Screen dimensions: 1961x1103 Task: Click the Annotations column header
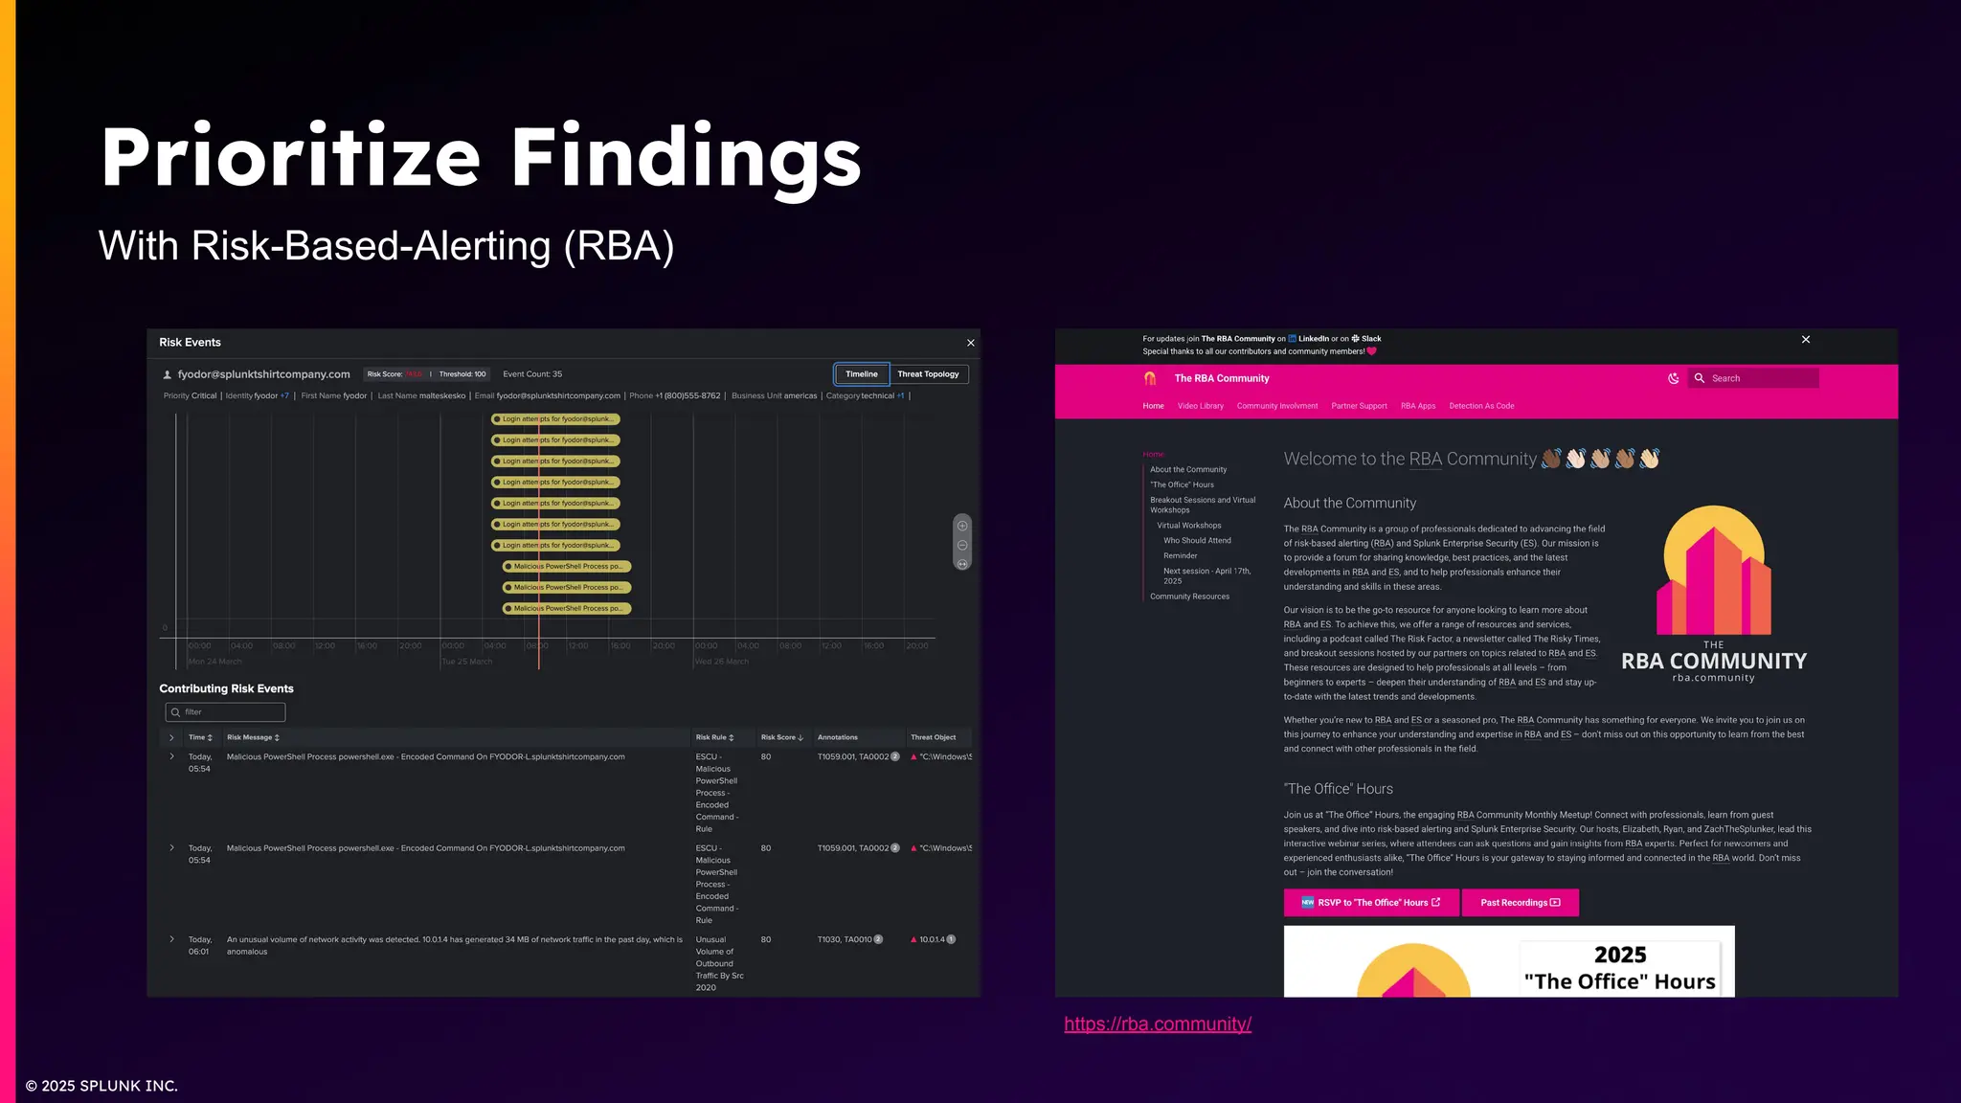coord(838,737)
